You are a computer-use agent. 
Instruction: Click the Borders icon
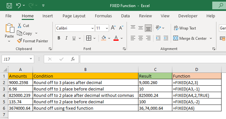[x=89, y=38]
